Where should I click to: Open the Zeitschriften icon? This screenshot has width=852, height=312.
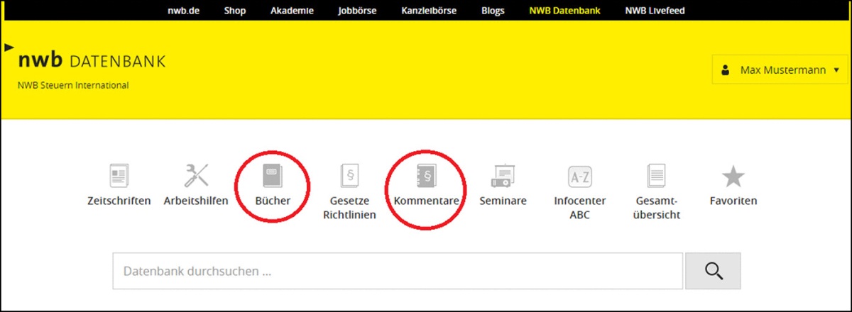click(x=119, y=176)
